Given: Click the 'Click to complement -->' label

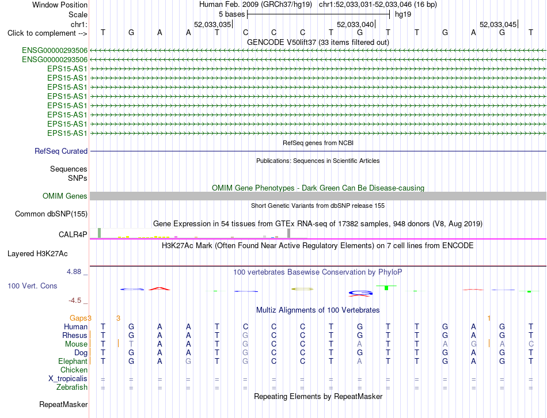Looking at the screenshot, I should coord(47,33).
